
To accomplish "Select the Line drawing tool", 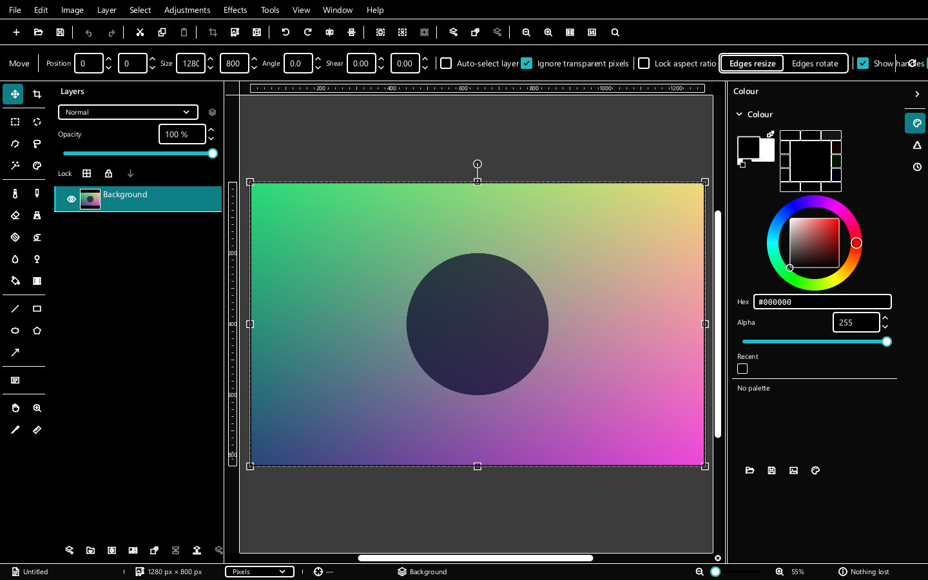I will pos(15,309).
